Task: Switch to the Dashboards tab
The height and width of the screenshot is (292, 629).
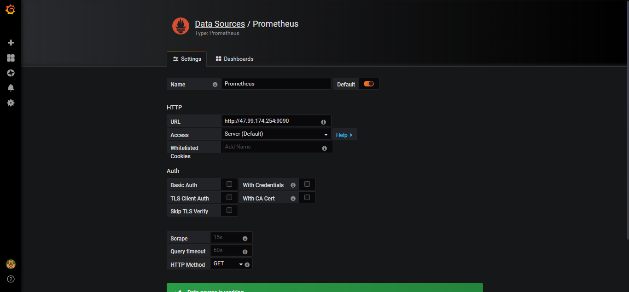Action: (235, 59)
